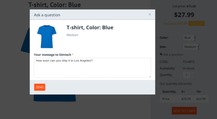Viewport: 217px width, 119px height.
Task: Click the orange SEND button
Action: tap(40, 87)
